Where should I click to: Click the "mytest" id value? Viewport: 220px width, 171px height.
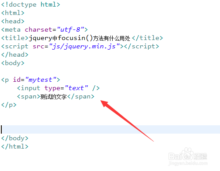(41, 80)
